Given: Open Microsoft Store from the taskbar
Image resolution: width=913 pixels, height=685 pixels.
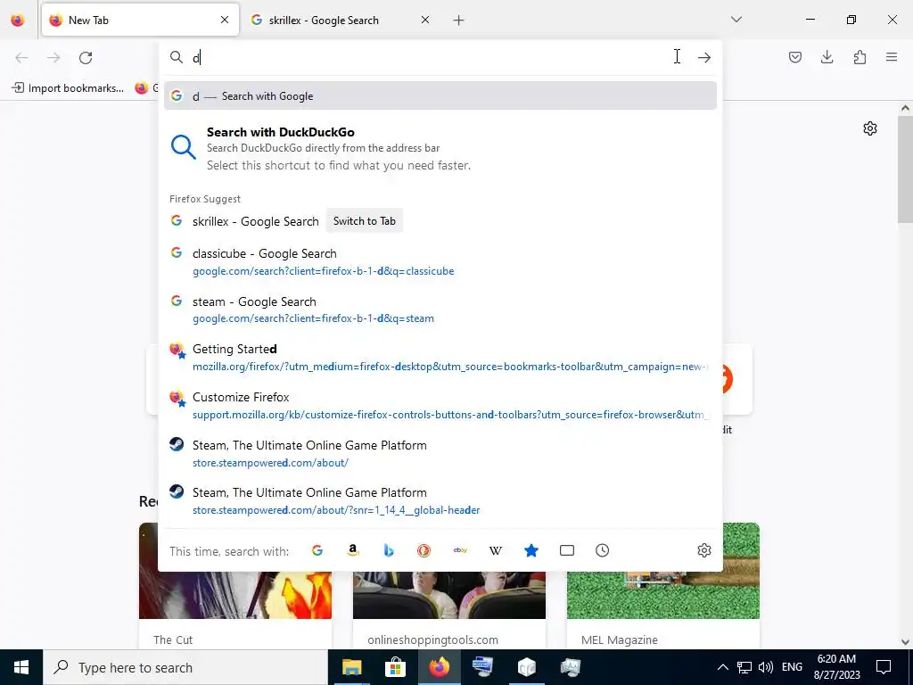Looking at the screenshot, I should [395, 667].
